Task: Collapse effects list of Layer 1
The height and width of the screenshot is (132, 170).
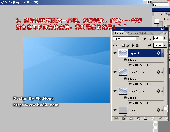Action: (x=162, y=110)
